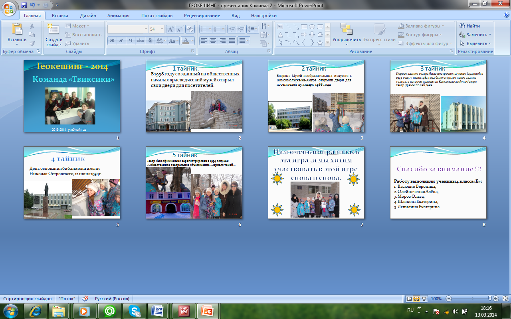Screen dimensions: 511x319
Task: Open the Дизайн ribbon tab
Action: tap(88, 16)
